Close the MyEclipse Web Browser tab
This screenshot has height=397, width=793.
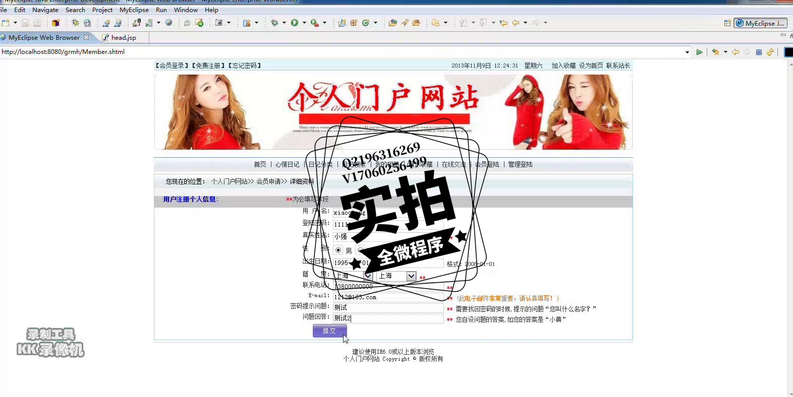click(86, 37)
